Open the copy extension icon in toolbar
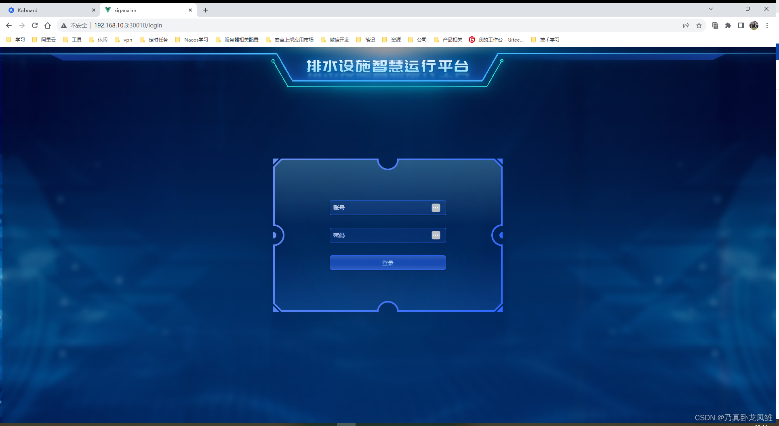Image resolution: width=779 pixels, height=426 pixels. 715,25
